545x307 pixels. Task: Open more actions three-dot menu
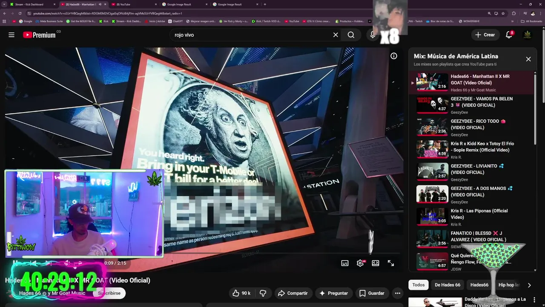pos(398,293)
